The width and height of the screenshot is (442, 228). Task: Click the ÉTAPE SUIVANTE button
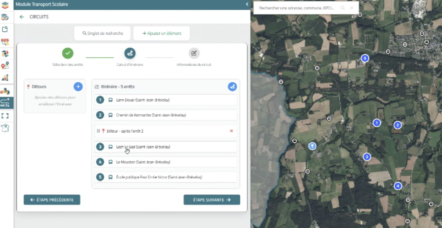coord(212,200)
